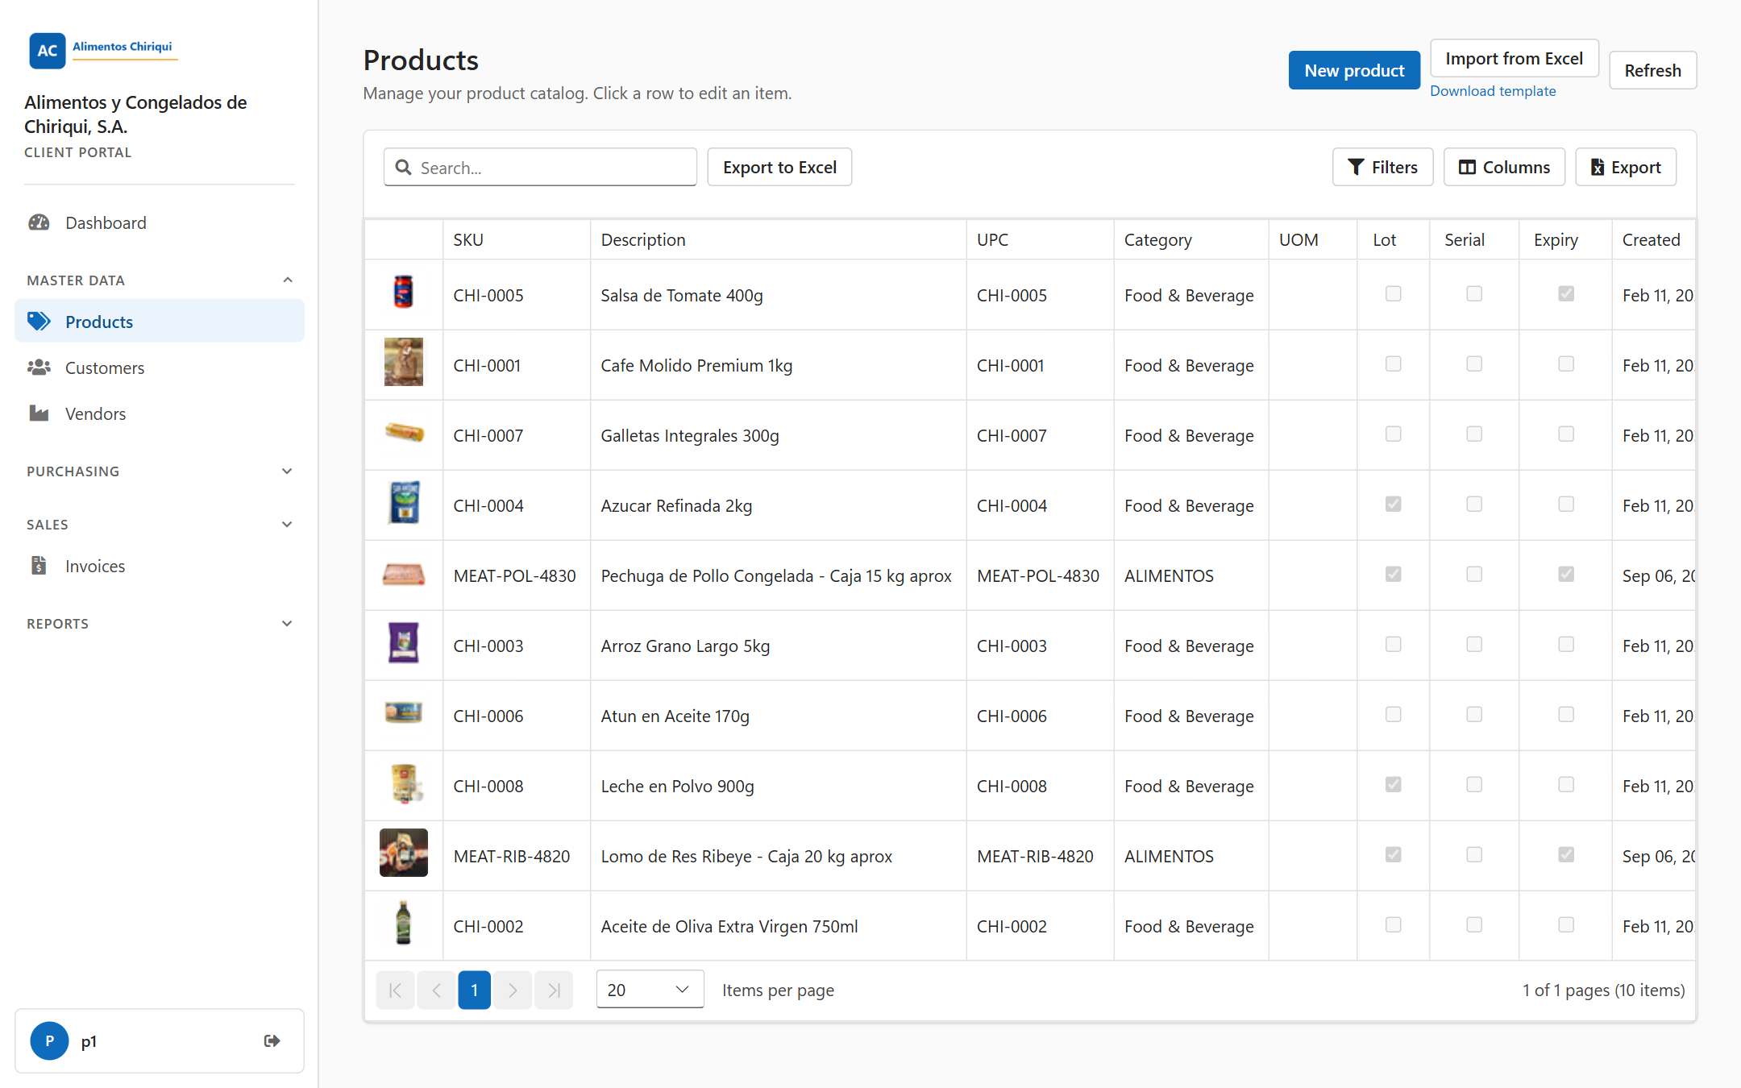The width and height of the screenshot is (1741, 1088).
Task: Go to previous page arrow
Action: coord(436,990)
